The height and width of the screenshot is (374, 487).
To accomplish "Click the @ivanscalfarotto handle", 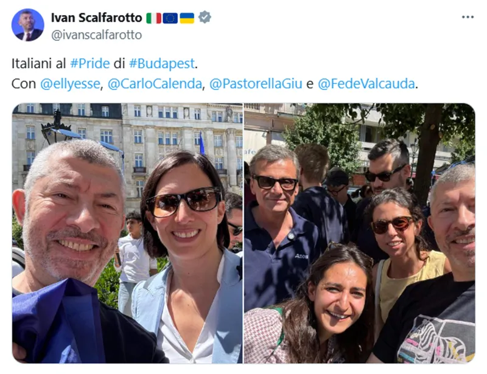I will pos(96,35).
